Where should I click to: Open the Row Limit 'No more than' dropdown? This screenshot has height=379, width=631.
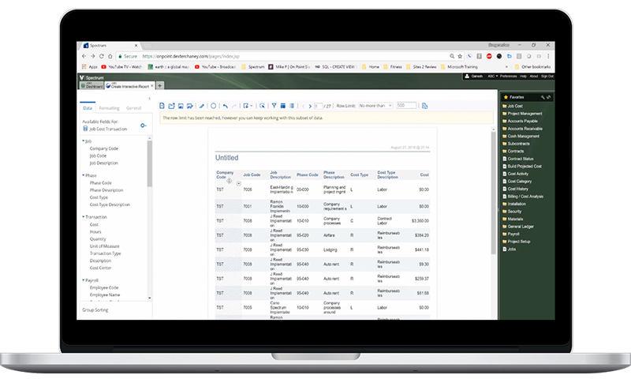375,106
